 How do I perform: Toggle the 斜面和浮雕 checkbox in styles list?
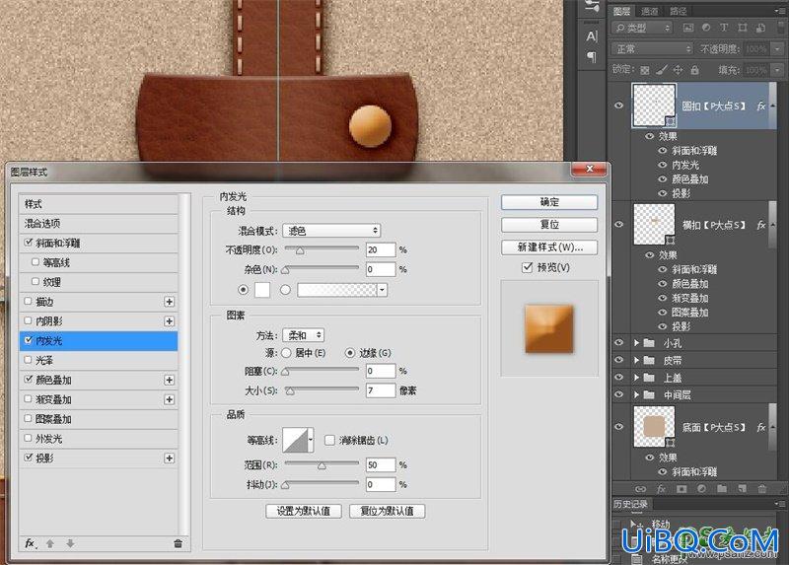29,243
